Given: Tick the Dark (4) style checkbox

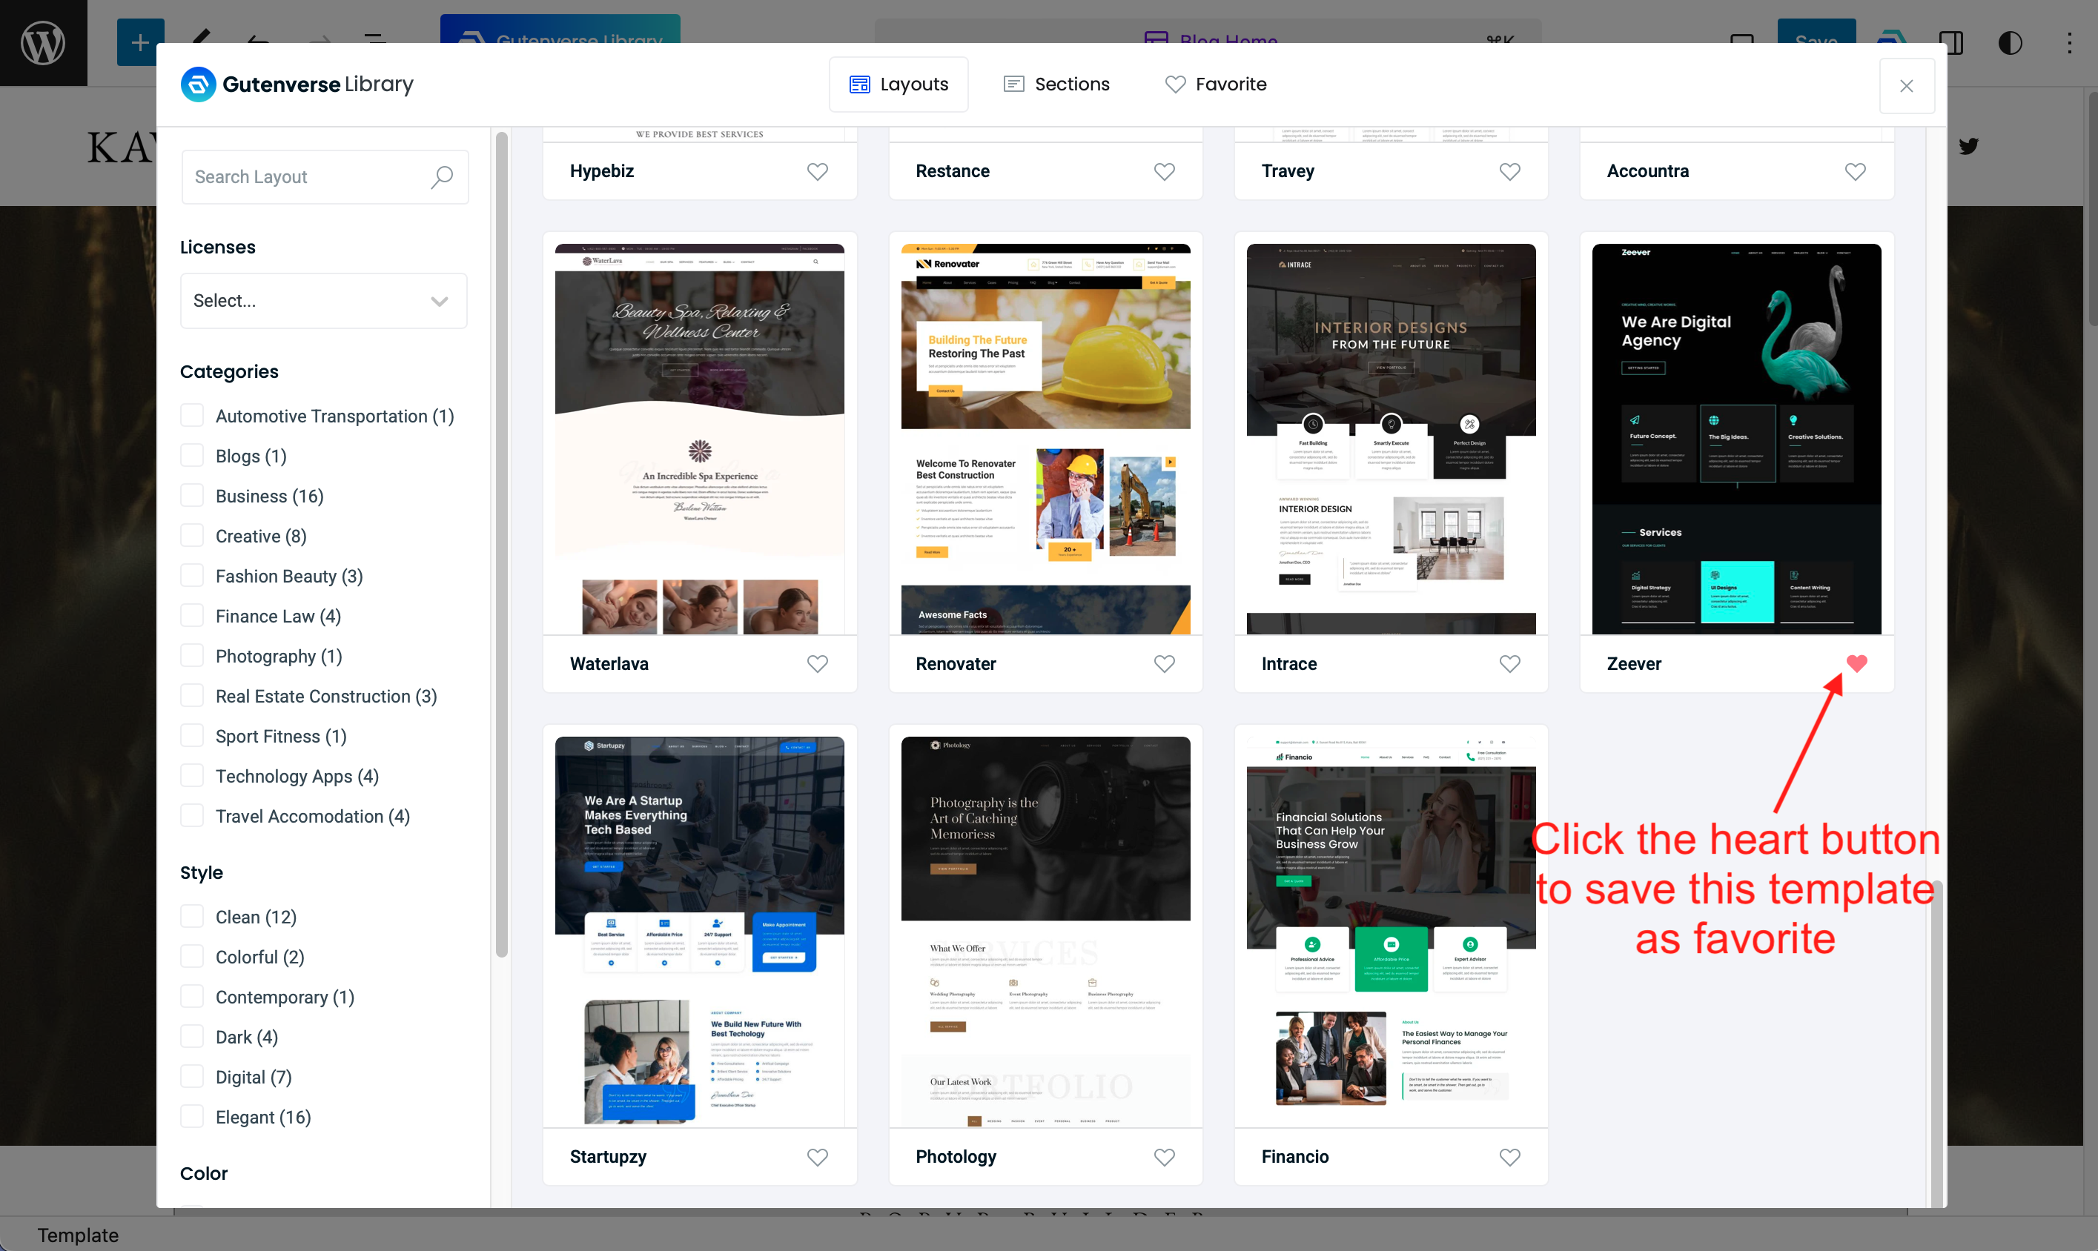Looking at the screenshot, I should pos(192,1037).
